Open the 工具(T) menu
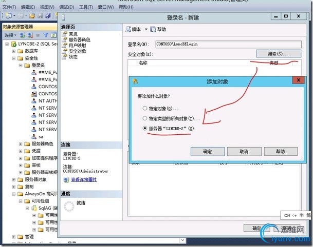This screenshot has width=313, height=247. click(x=86, y=7)
